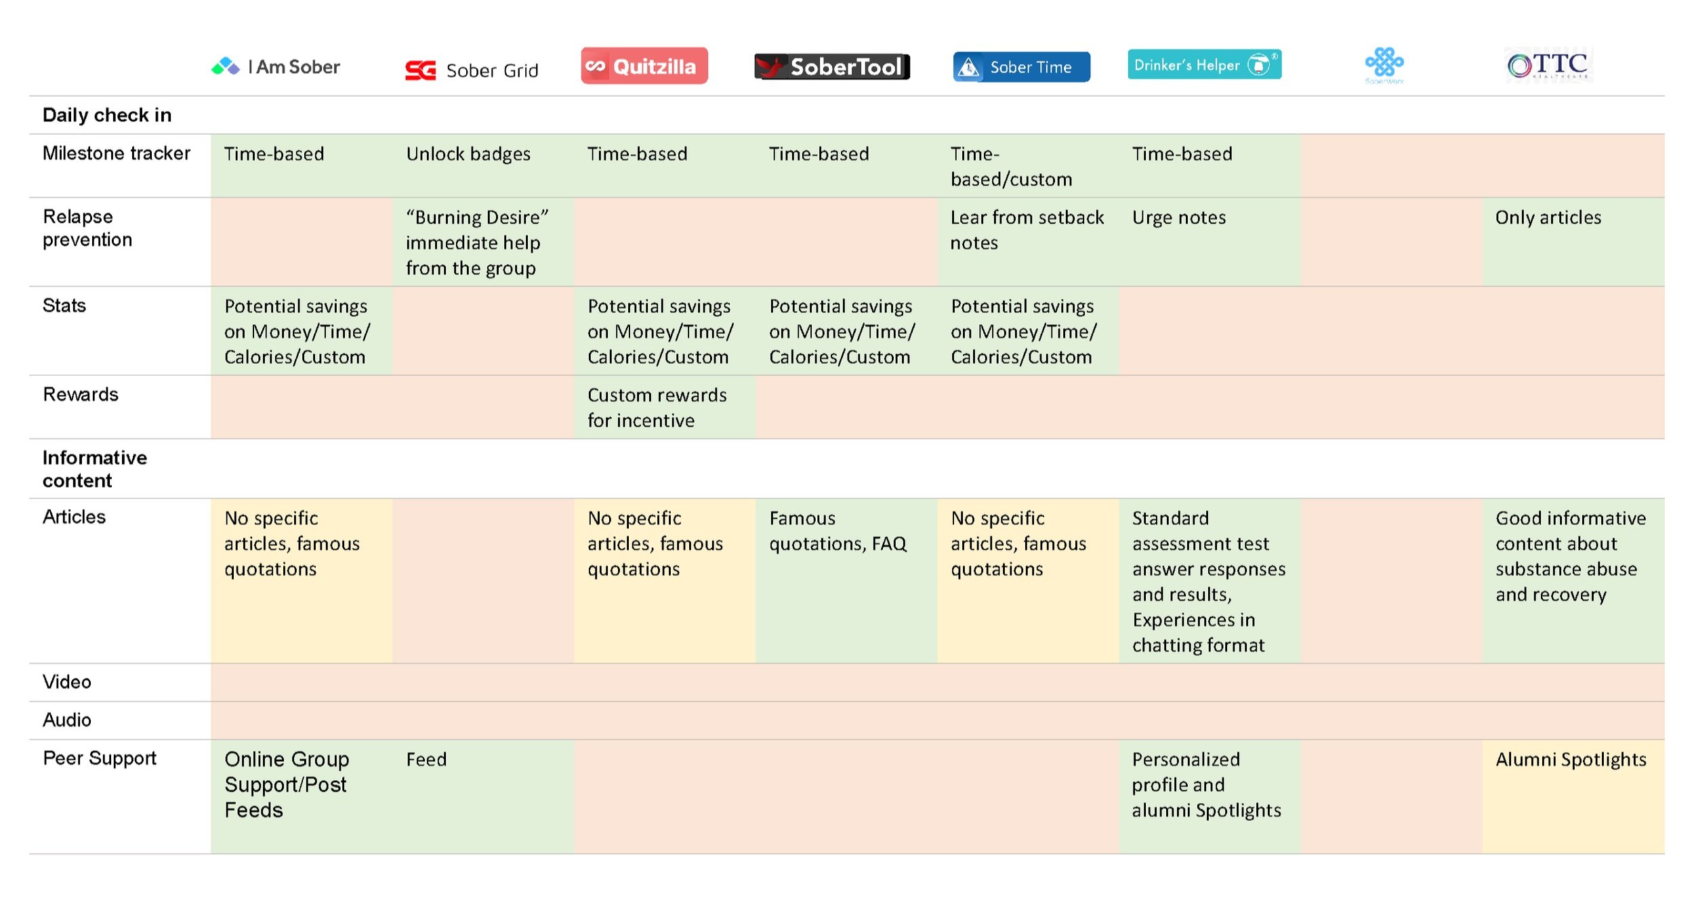The width and height of the screenshot is (1694, 902).
Task: Select the Burning Desire immediate help cell
Action: (x=483, y=242)
